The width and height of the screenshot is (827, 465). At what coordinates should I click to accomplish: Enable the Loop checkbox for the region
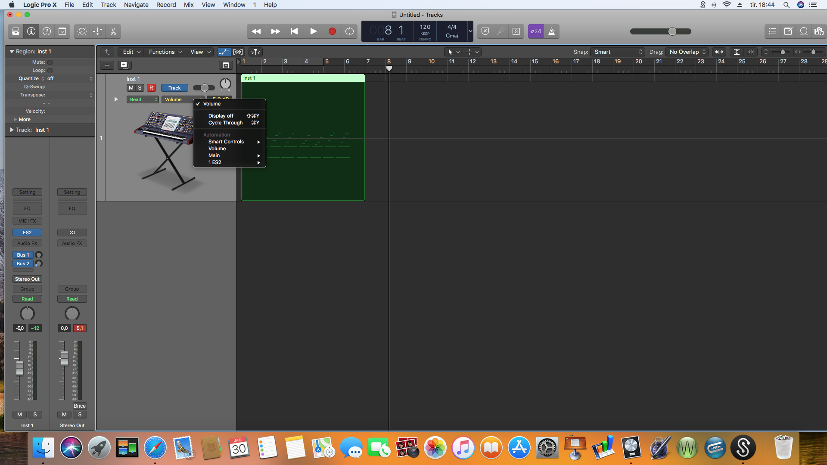point(50,70)
